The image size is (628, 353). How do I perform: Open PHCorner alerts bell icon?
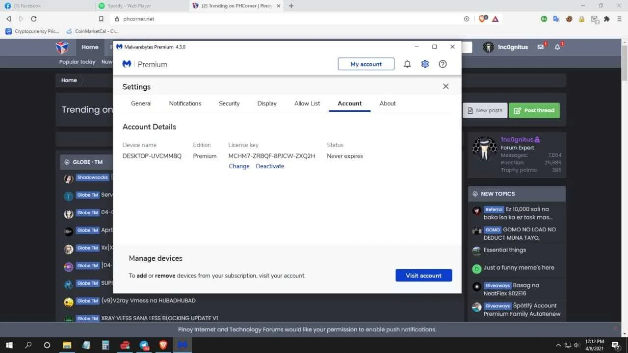pos(557,47)
